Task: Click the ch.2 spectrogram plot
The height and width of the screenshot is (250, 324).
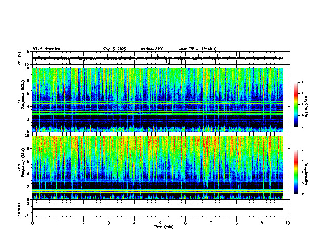Action: [x=158, y=167]
